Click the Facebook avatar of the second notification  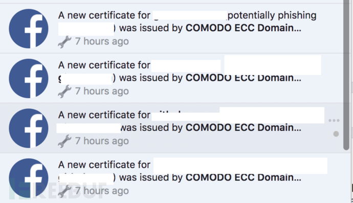pos(29,78)
